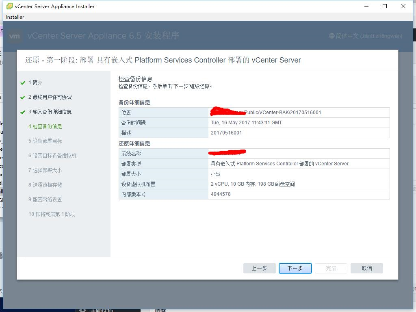
Task: Select step 9 配置网络设置
Action: click(45, 199)
